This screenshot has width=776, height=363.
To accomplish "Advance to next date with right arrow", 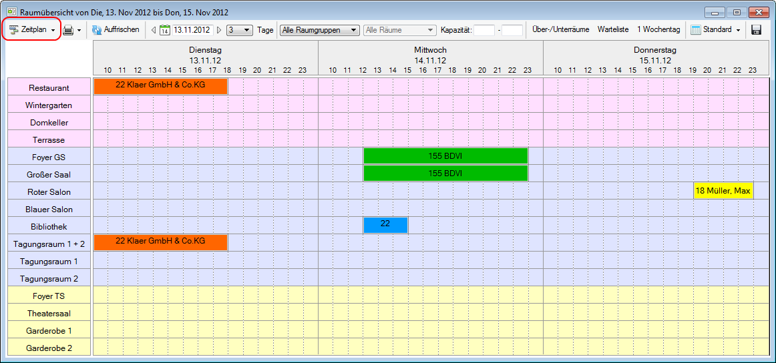I will tap(219, 30).
